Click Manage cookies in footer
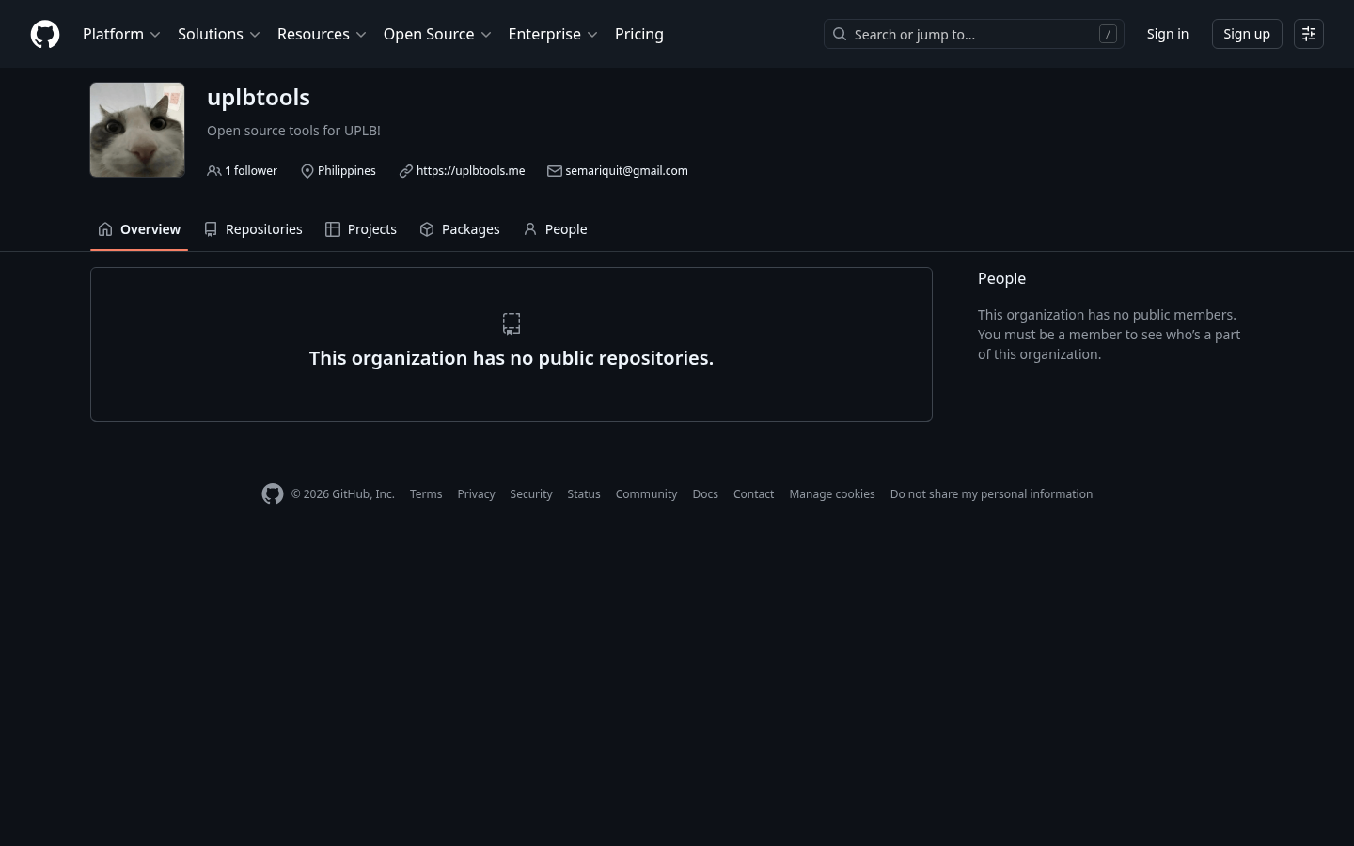Screen dimensions: 1354x846 832,494
